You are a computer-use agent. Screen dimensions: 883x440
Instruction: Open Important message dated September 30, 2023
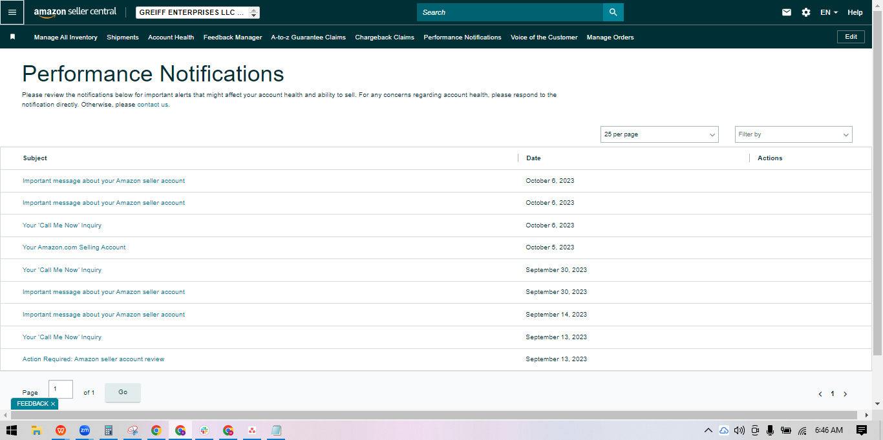(103, 292)
